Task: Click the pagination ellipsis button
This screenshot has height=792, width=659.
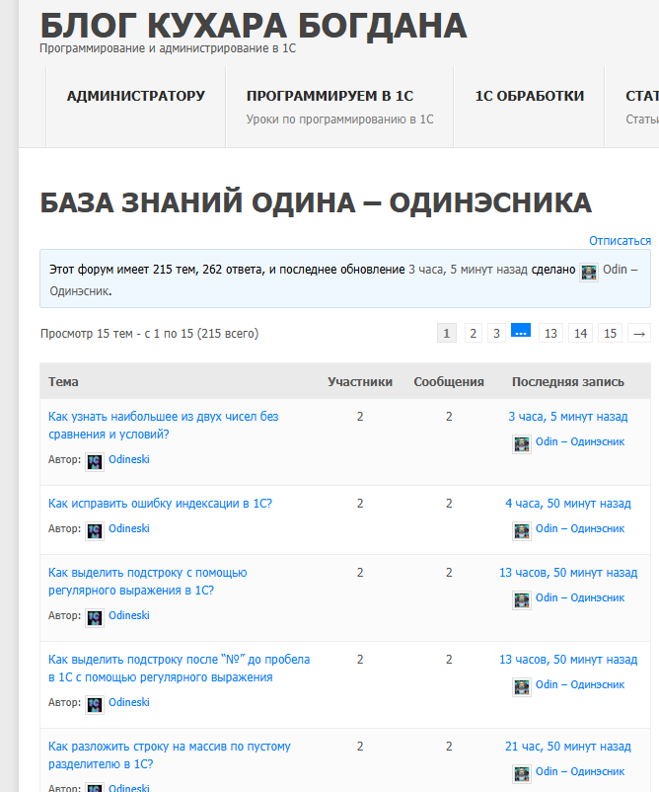Action: coord(521,332)
